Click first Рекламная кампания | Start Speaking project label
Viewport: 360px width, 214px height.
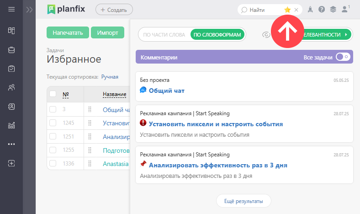[185, 113]
